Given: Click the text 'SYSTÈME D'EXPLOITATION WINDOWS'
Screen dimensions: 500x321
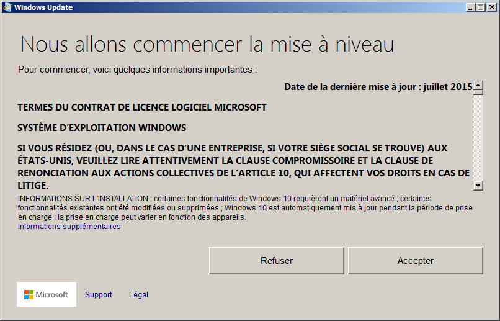Looking at the screenshot, I should pos(102,128).
